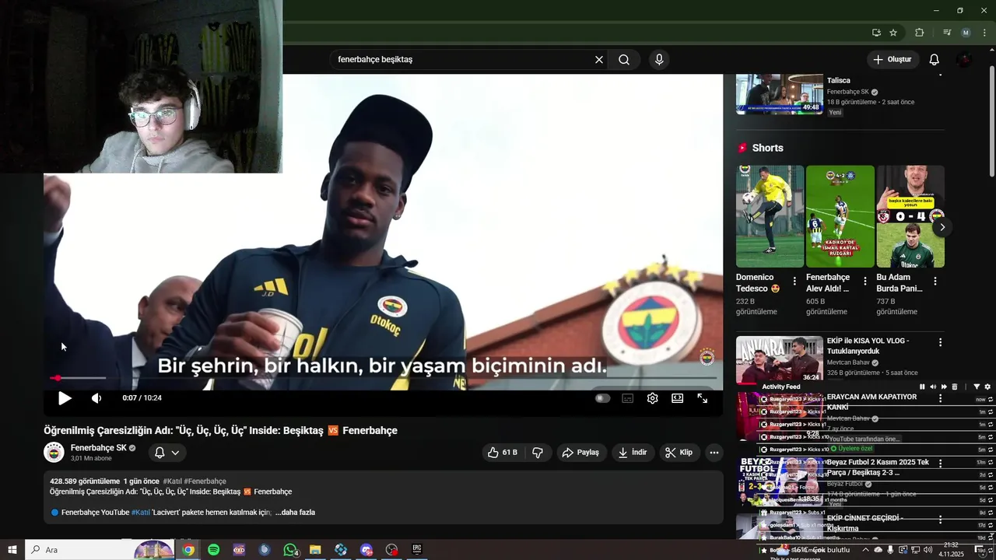Open 'Bu Adam Burda Pani...' short thumbnail

910,216
